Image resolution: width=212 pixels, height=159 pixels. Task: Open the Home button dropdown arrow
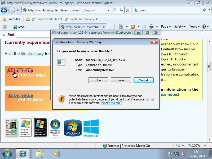(x=127, y=26)
